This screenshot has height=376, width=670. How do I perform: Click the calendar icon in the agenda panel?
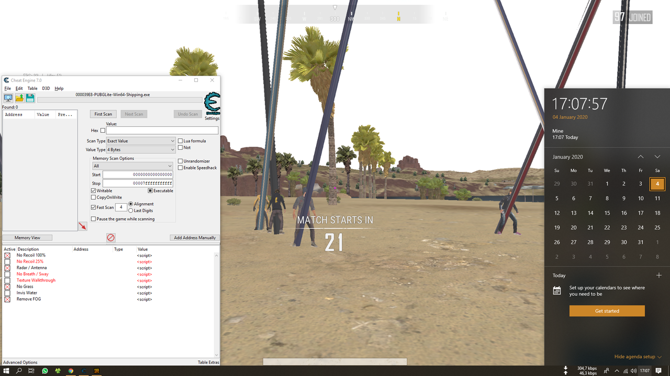(557, 290)
